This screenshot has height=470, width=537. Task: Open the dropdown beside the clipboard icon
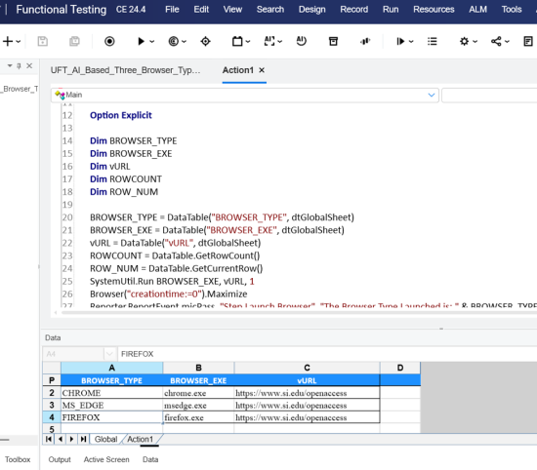coord(248,42)
